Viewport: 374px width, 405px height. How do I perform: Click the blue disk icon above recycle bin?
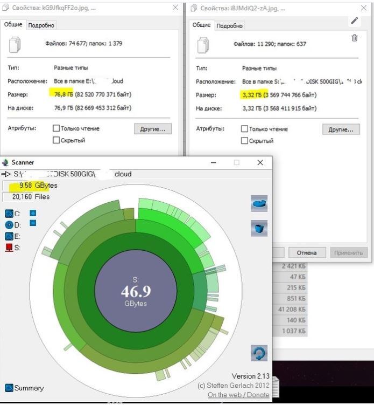click(259, 204)
